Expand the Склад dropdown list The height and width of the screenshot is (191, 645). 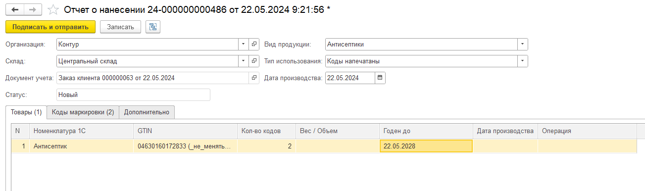243,61
